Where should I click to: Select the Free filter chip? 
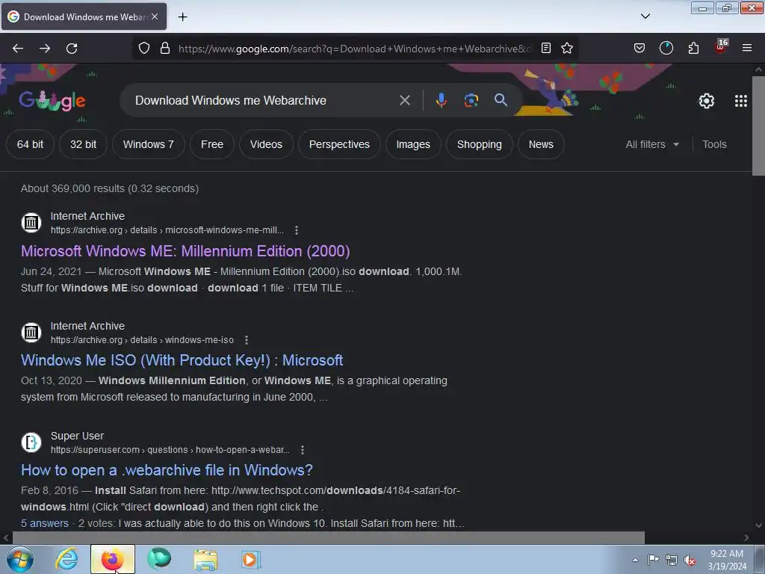pos(212,144)
